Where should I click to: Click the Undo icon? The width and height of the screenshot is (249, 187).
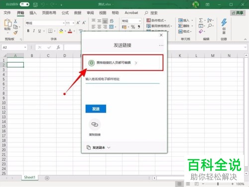point(43,4)
